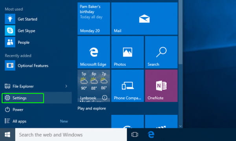Open the Search tile with magnifying glass
236x141 pixels.
(x=161, y=52)
